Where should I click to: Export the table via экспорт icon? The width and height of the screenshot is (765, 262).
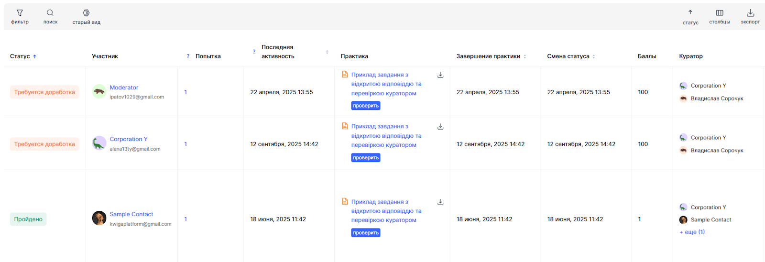click(750, 13)
